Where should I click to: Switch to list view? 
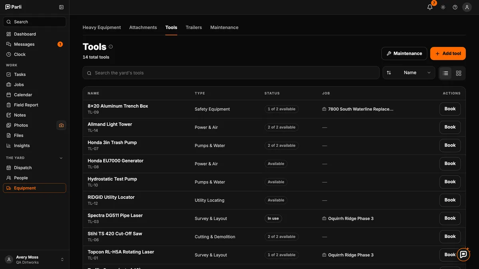tap(445, 73)
